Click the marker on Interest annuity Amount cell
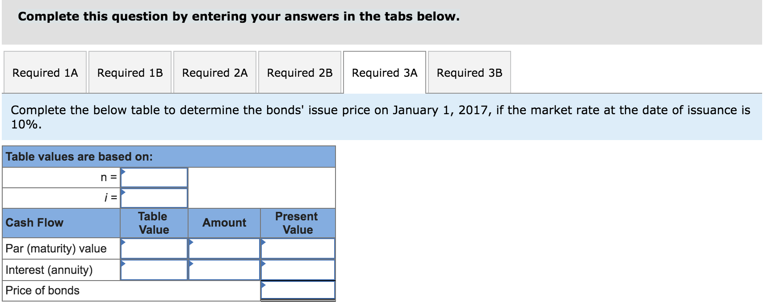Screen dimensions: 780x306 (192, 264)
